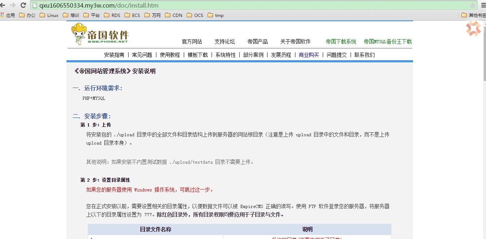The width and height of the screenshot is (486, 239).
Task: Click the 帝国软件 logo
Action: tap(100, 35)
